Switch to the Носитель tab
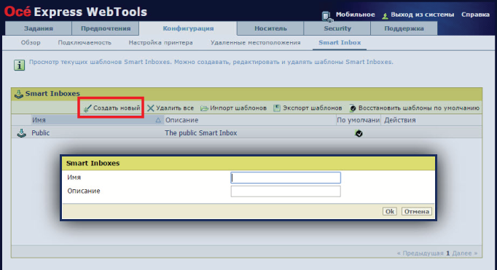The height and width of the screenshot is (270, 497). [270, 28]
